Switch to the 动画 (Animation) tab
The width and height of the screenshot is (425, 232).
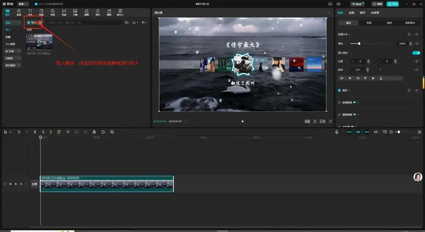tap(351, 13)
